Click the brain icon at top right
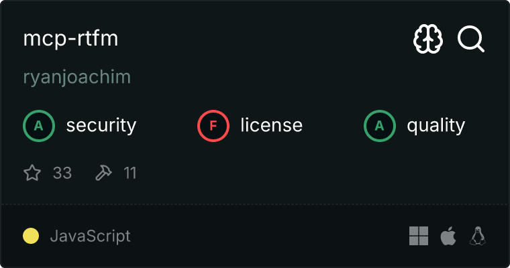510x268 pixels. tap(428, 40)
